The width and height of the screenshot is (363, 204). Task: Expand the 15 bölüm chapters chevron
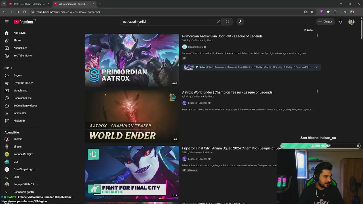316,67
